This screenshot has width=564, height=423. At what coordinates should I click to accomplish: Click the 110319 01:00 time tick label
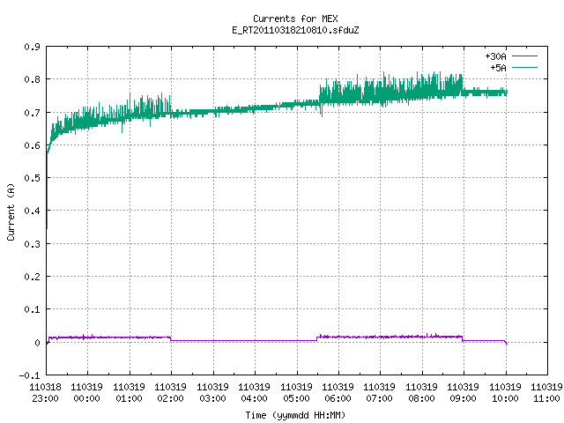tap(130, 393)
